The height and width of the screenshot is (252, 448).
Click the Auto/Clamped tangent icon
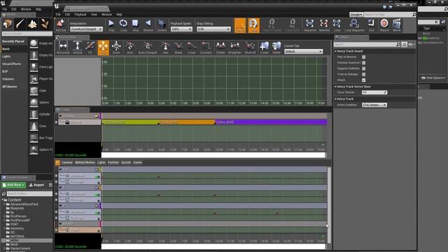pyautogui.click(x=148, y=48)
